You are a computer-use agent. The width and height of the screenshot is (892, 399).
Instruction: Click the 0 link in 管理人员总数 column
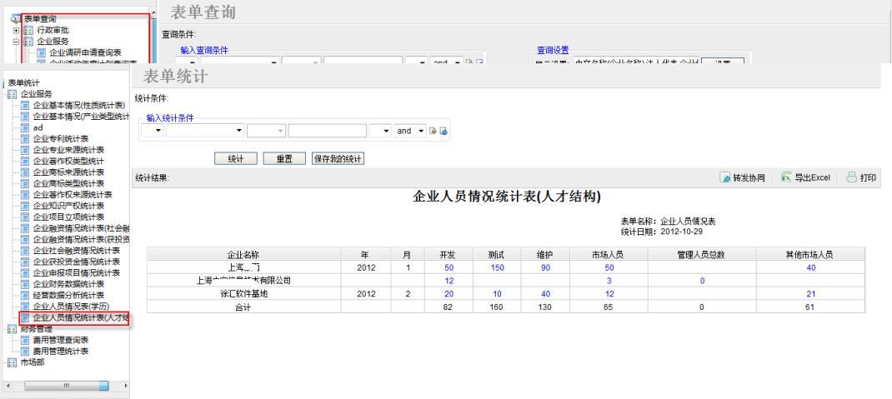702,281
